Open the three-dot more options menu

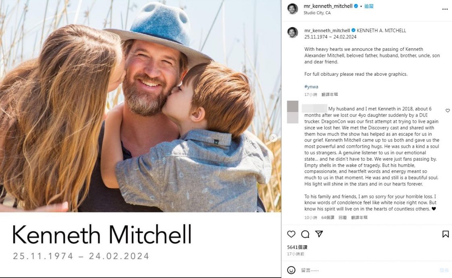445,9
